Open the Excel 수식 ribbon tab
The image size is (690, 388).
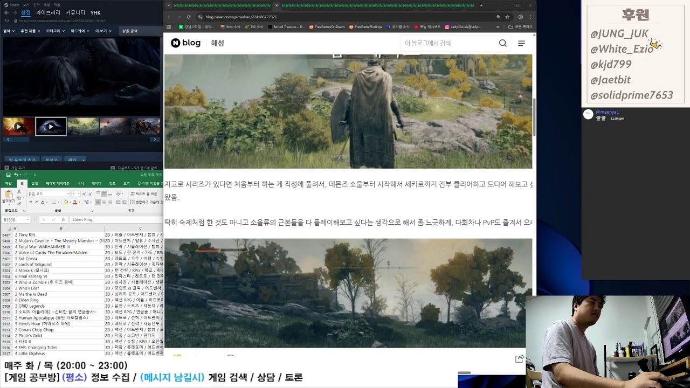click(80, 184)
